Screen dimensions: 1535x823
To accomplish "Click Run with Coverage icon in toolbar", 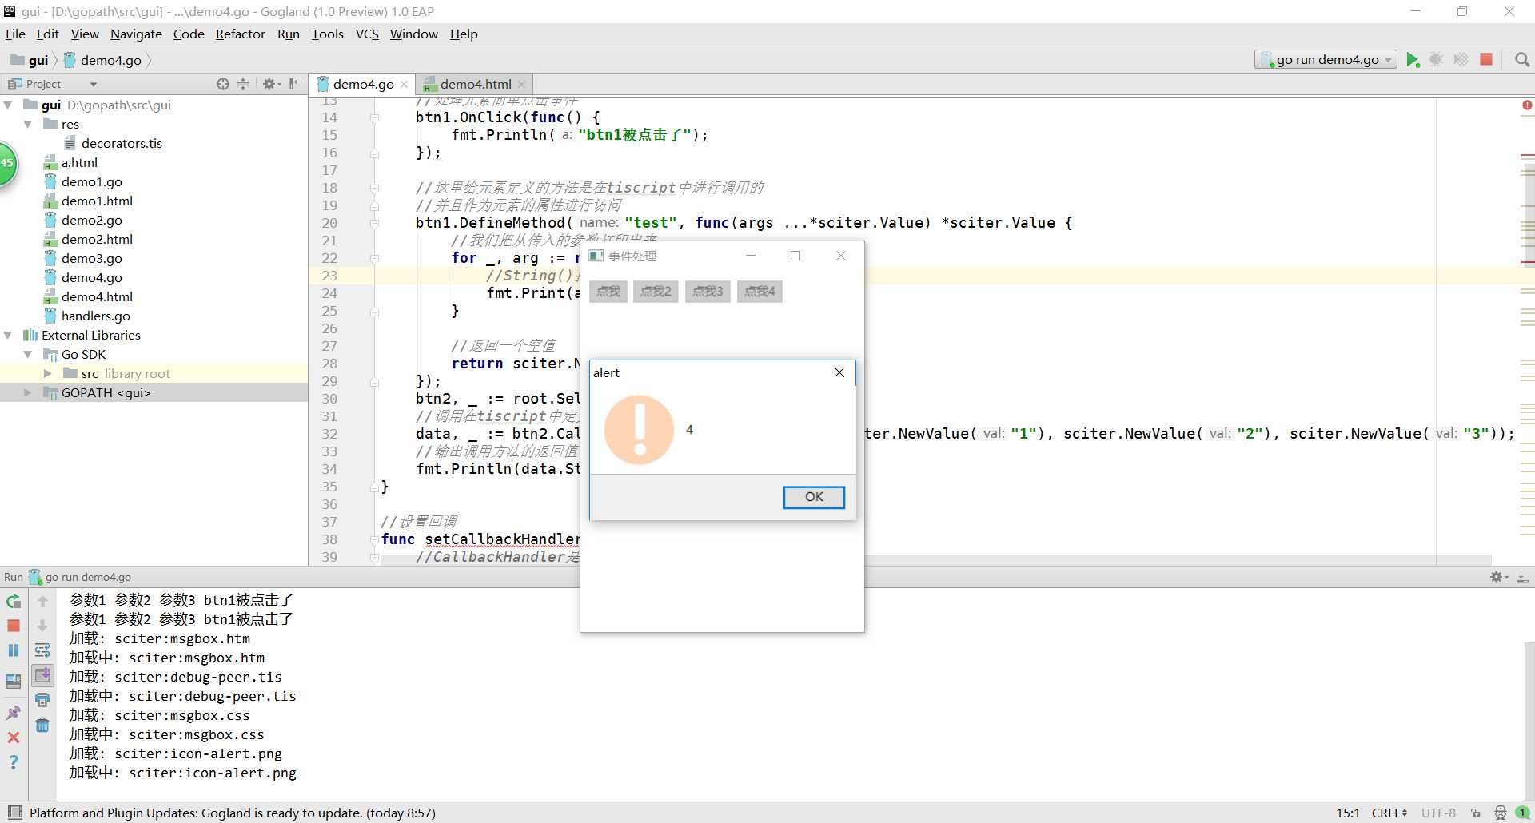I will click(x=1461, y=60).
